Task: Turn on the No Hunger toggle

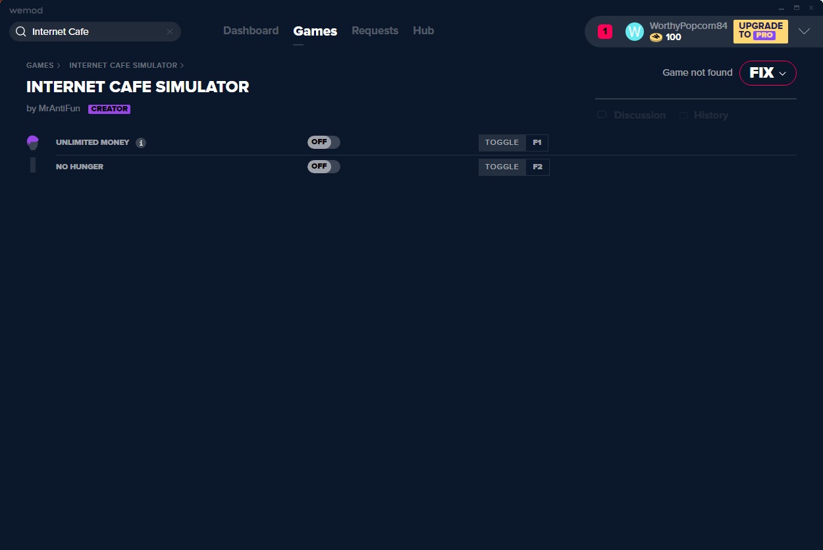Action: pyautogui.click(x=323, y=167)
